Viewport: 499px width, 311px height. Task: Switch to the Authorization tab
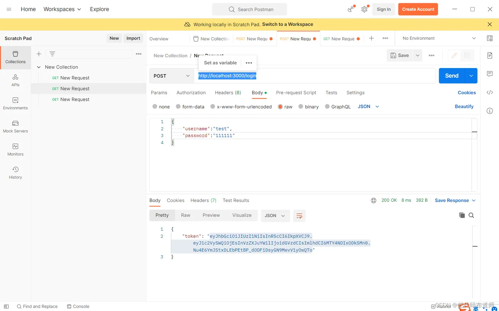(x=191, y=93)
